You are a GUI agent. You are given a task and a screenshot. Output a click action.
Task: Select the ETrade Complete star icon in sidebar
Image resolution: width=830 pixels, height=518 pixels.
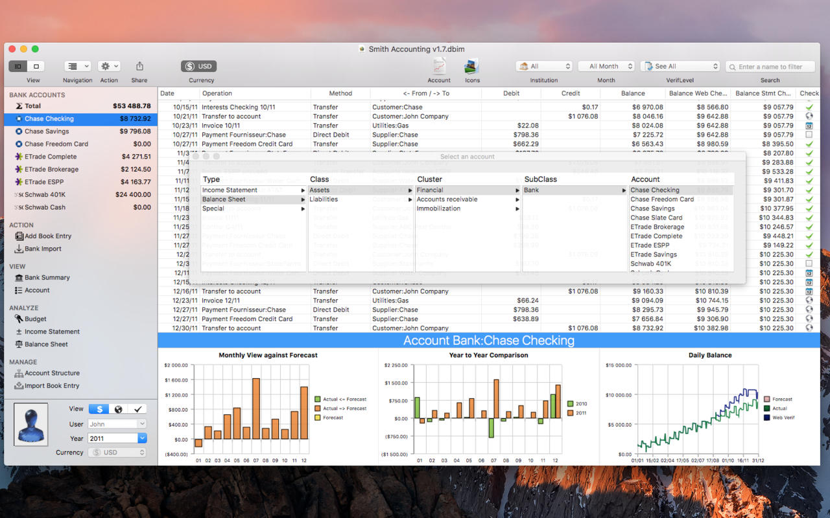(19, 157)
